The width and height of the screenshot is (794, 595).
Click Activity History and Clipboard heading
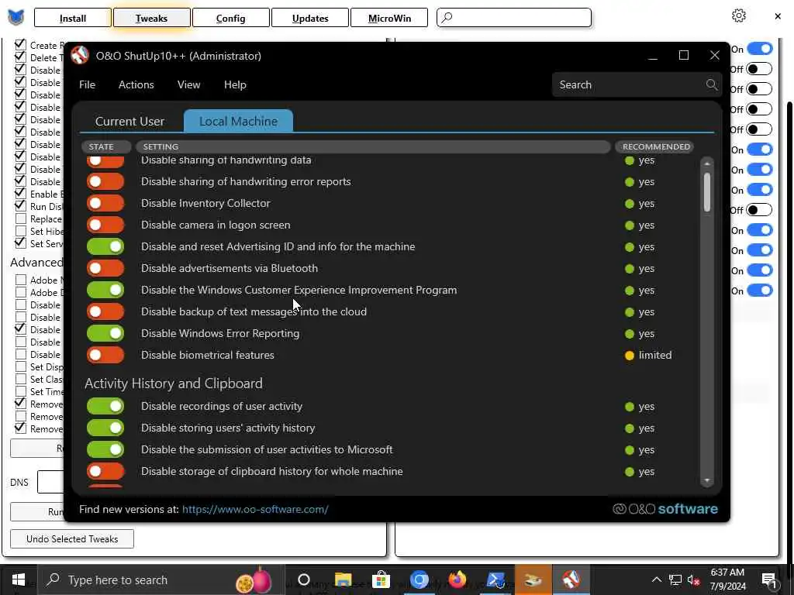tap(173, 383)
